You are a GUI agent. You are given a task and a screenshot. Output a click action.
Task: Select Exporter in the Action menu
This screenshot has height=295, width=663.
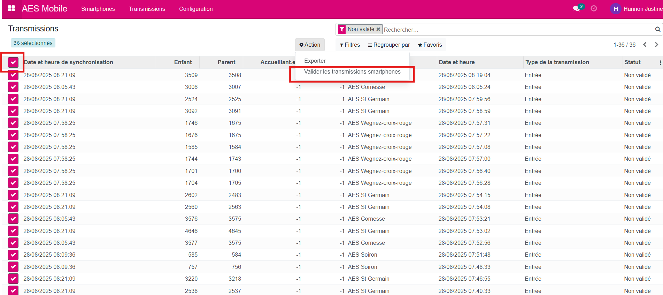[315, 61]
